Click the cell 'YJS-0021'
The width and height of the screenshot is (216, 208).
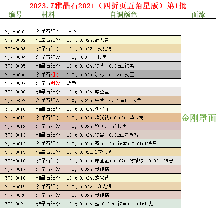point(15,204)
